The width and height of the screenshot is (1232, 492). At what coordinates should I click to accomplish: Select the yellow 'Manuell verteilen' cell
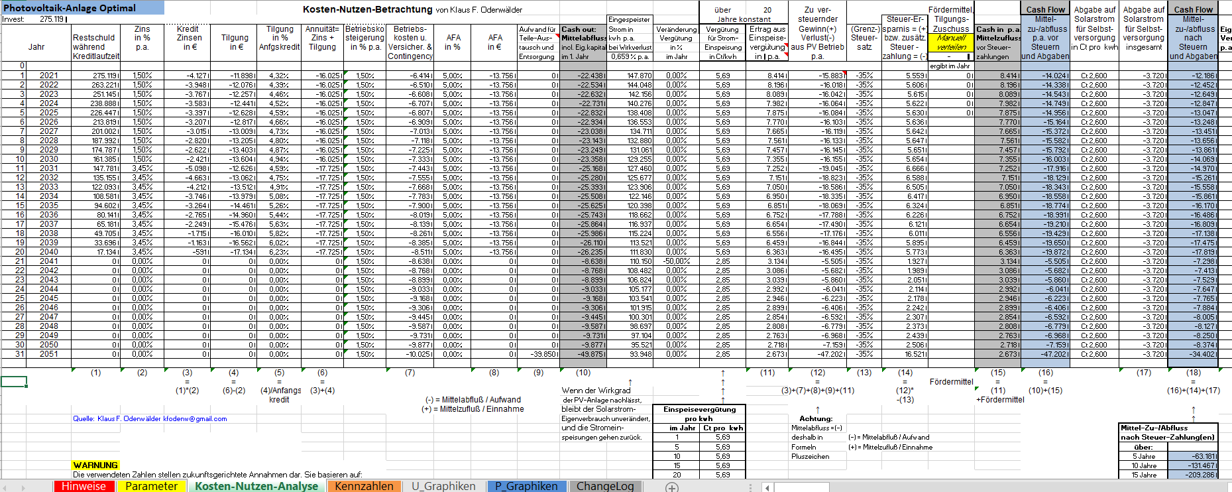click(x=951, y=42)
